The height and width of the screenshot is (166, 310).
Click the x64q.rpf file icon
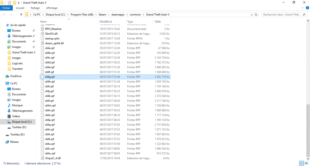[42, 125]
